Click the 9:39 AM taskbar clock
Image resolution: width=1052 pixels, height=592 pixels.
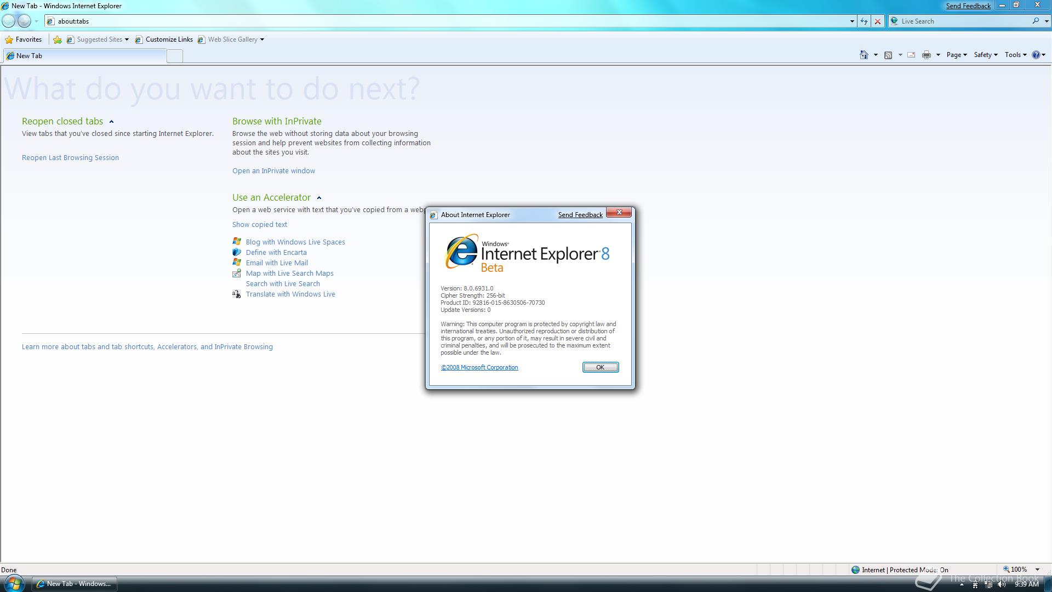pyautogui.click(x=1027, y=584)
